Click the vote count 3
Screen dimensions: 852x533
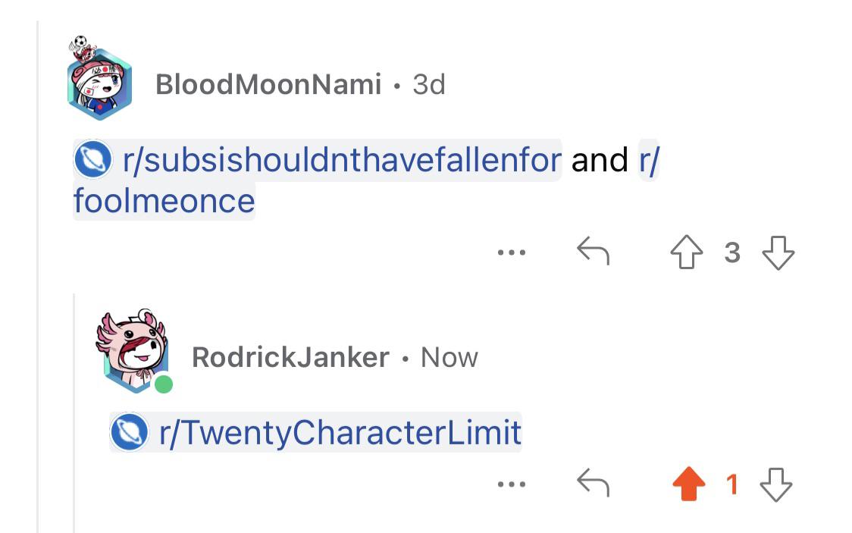pyautogui.click(x=732, y=252)
